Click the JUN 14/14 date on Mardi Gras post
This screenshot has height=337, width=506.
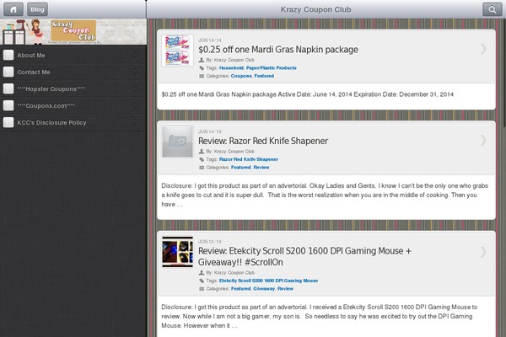click(x=210, y=40)
